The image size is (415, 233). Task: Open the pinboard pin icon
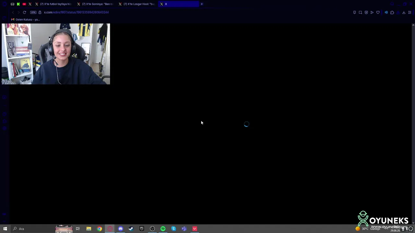[354, 12]
